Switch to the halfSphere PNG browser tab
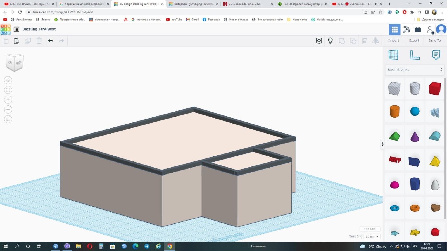 tap(193, 4)
